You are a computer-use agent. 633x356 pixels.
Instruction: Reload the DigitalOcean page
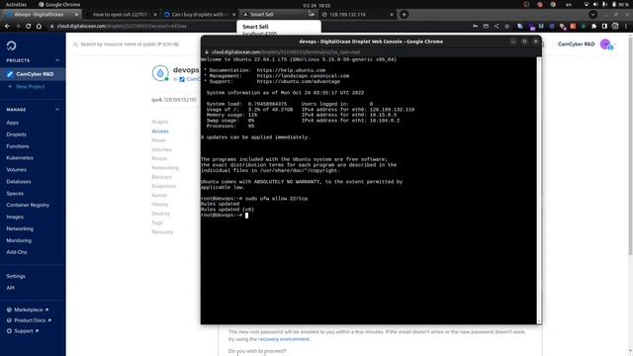point(29,26)
